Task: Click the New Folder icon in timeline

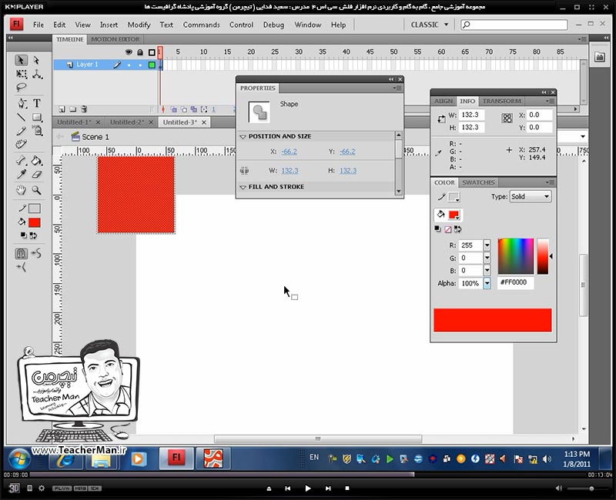Action: (x=72, y=109)
